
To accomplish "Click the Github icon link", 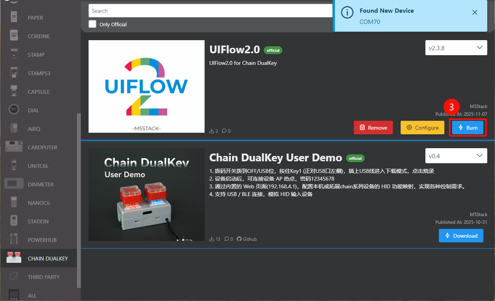I will (239, 239).
